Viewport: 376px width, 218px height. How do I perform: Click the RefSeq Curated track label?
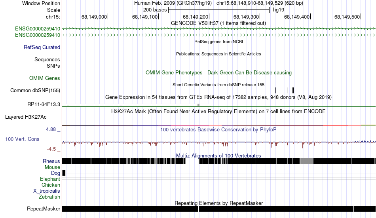(42, 47)
